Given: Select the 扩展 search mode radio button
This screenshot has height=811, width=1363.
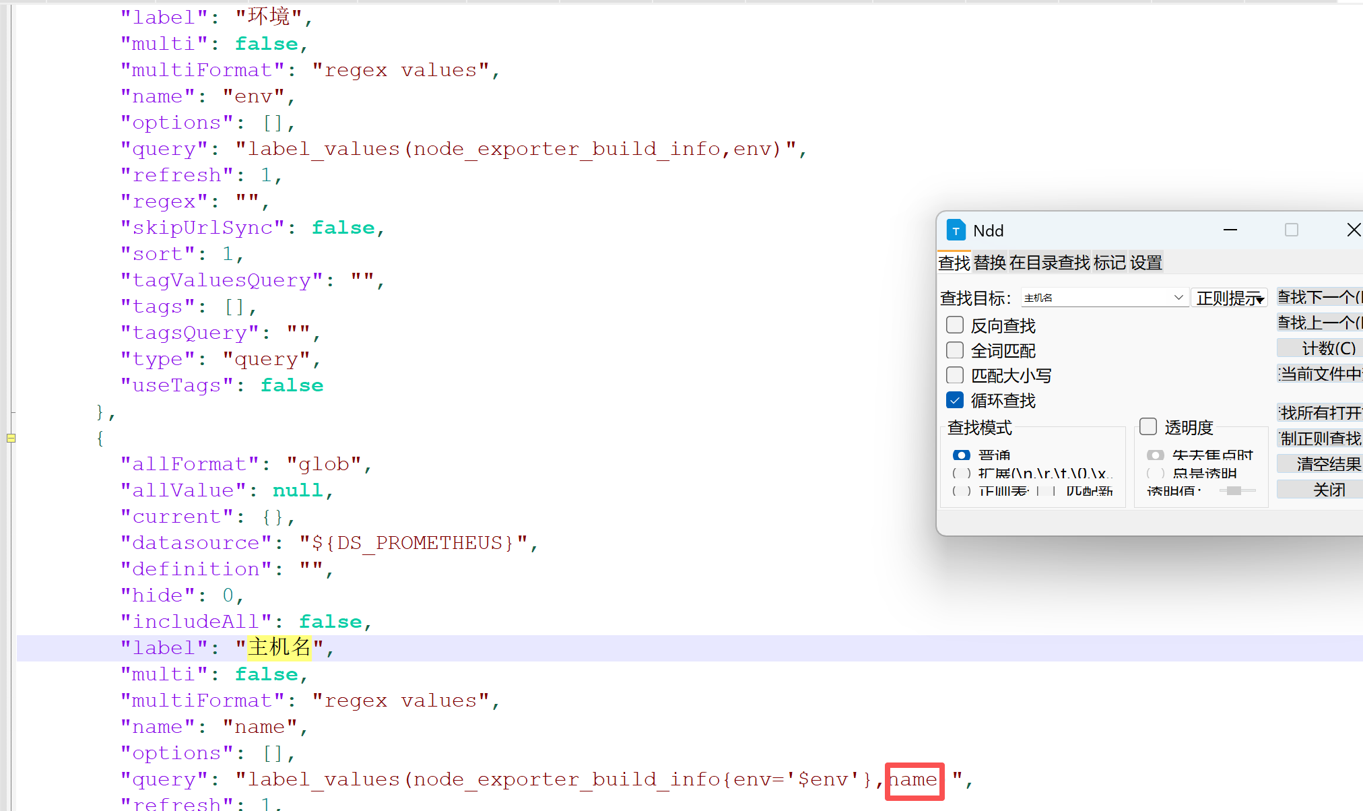Looking at the screenshot, I should click(961, 473).
